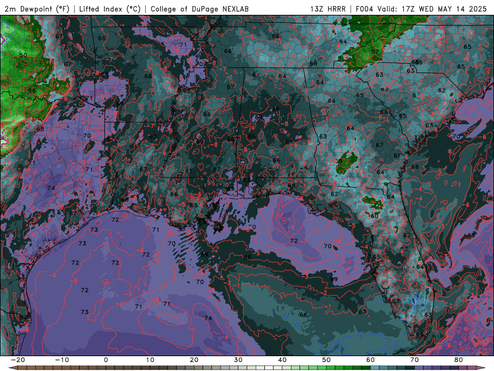Click the 70 label on the color scale
The height and width of the screenshot is (371, 494).
(414, 360)
